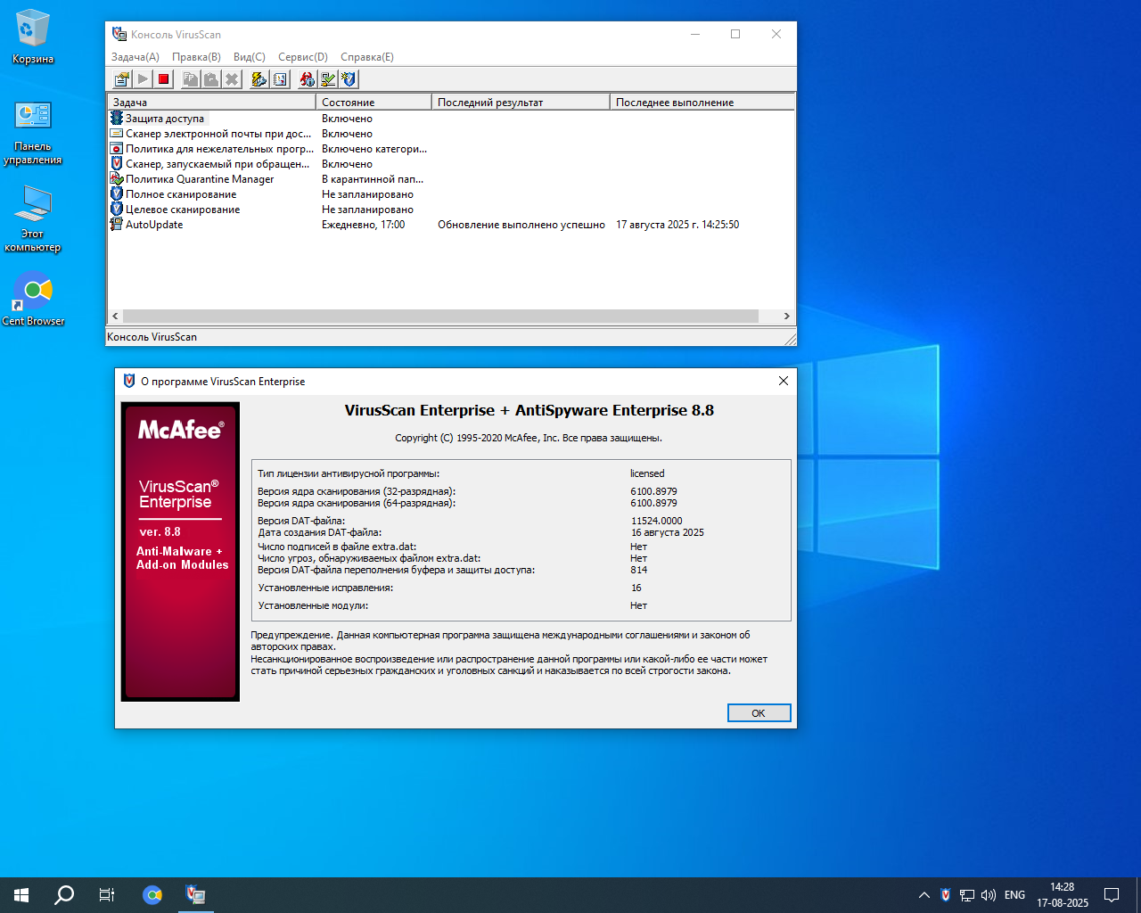1141x913 pixels.
Task: Open the activity log notebook icon
Action: click(280, 79)
